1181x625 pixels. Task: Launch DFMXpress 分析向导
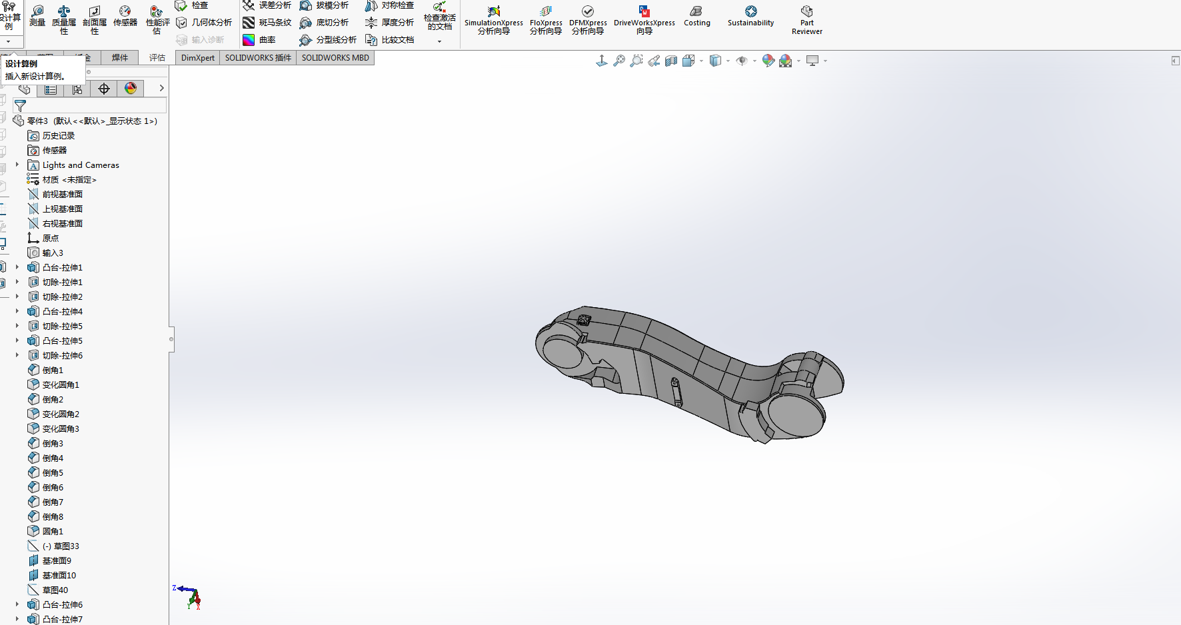pyautogui.click(x=588, y=20)
